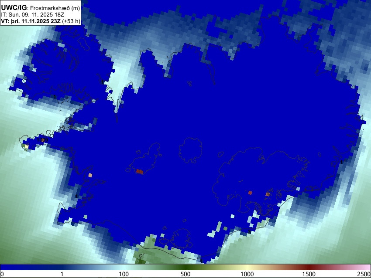Click the dark red cells on the central glacier outline

(140, 172)
